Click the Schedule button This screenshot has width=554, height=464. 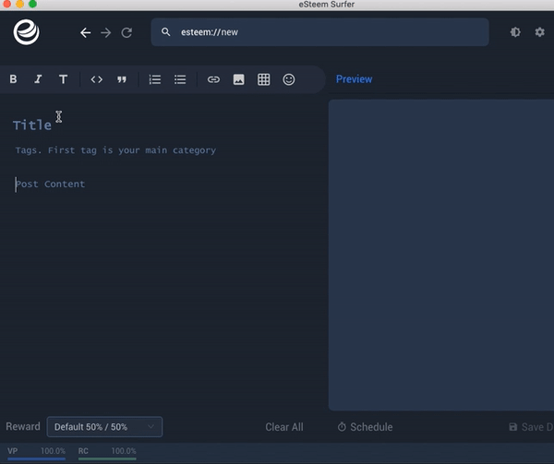[x=365, y=427]
